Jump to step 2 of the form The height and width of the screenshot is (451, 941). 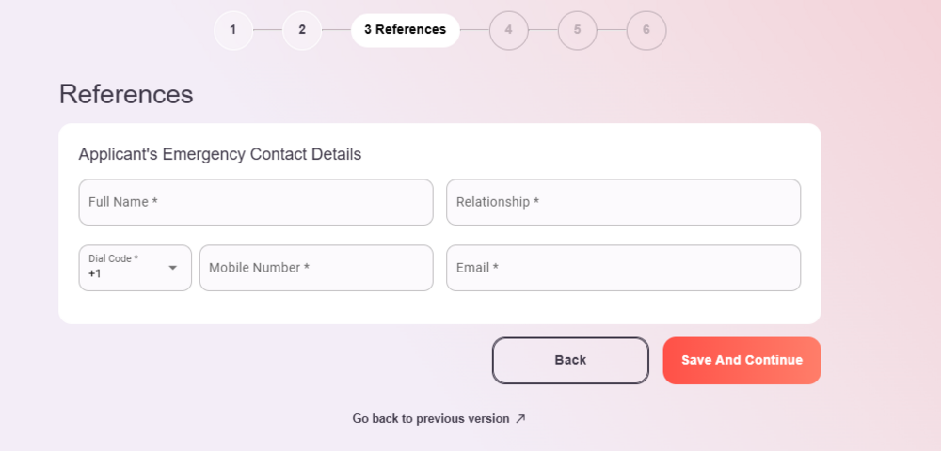click(302, 30)
